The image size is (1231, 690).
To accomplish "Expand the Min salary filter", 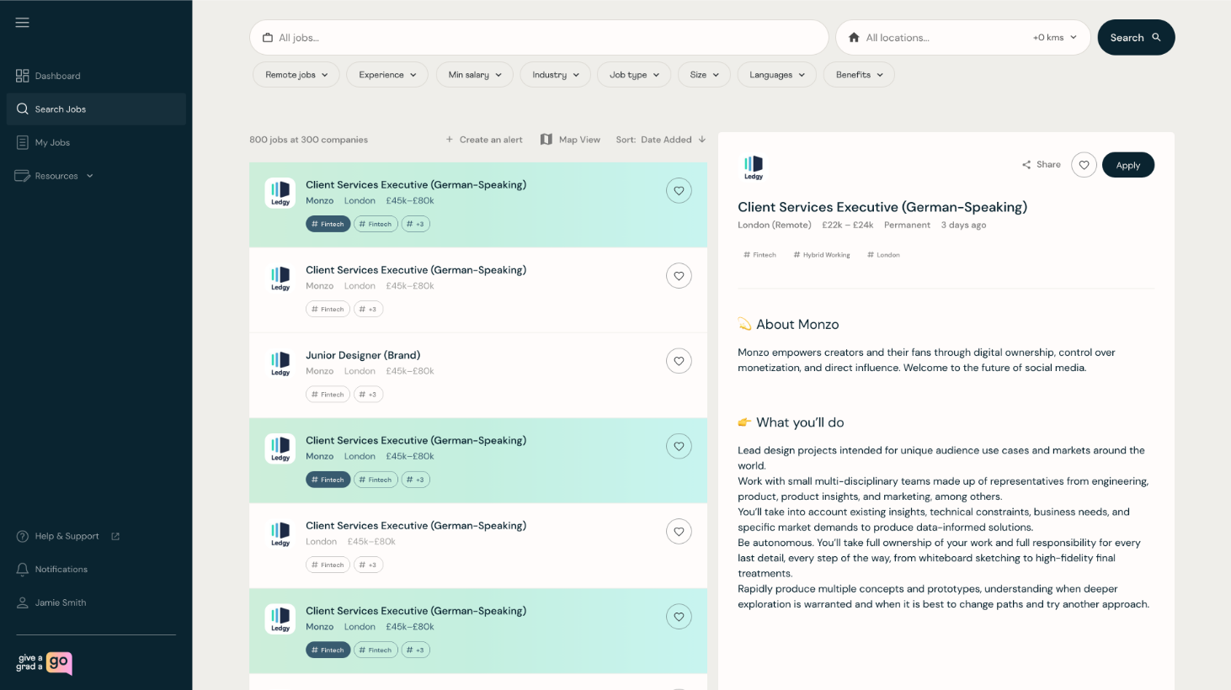I will [474, 74].
